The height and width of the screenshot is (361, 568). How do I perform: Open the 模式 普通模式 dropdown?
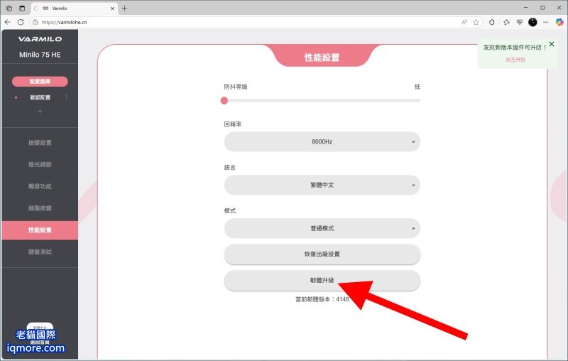click(322, 228)
